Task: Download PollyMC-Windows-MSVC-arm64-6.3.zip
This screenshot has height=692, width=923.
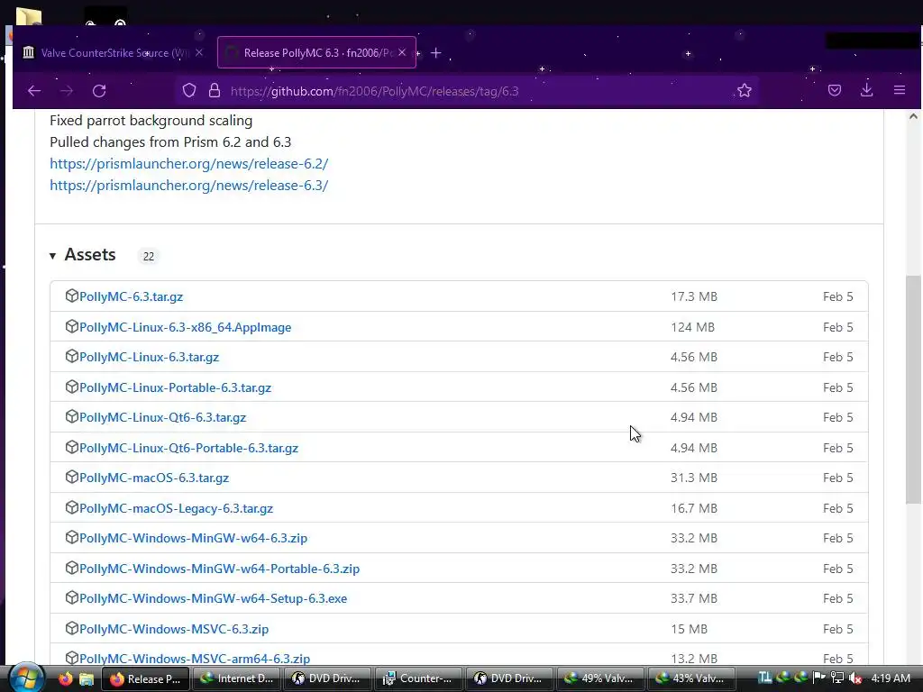Action: click(x=195, y=659)
